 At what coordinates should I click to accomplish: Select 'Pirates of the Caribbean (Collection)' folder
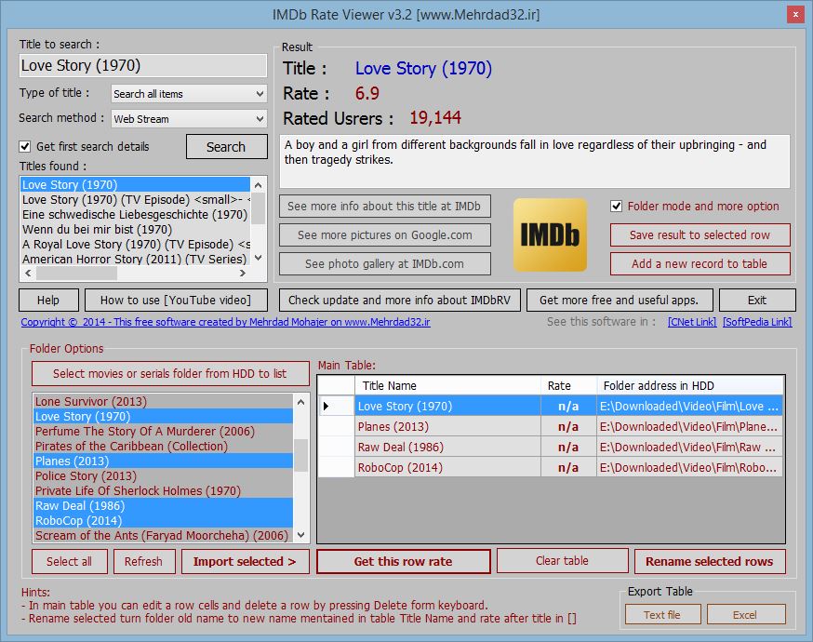pyautogui.click(x=164, y=447)
